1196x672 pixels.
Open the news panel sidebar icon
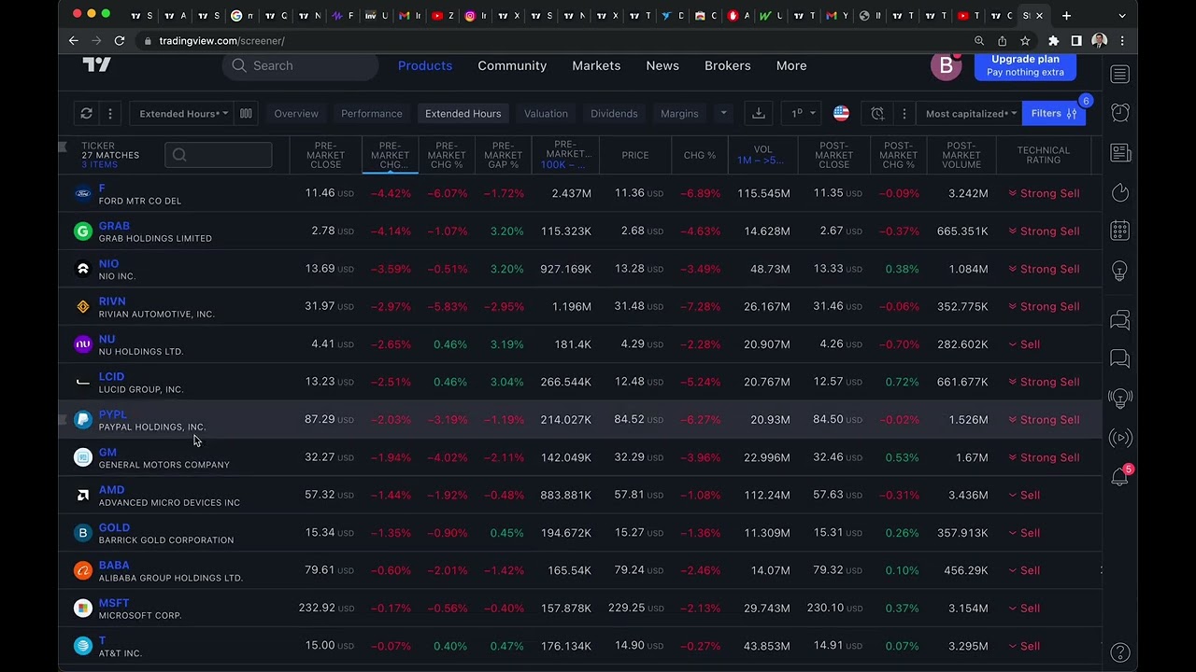click(x=1119, y=153)
